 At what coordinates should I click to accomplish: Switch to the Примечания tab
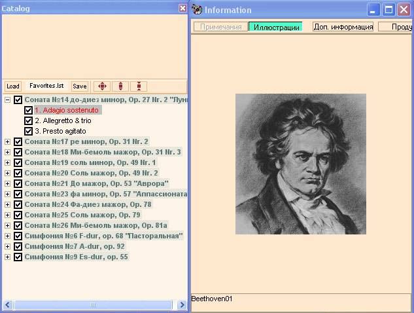(220, 27)
